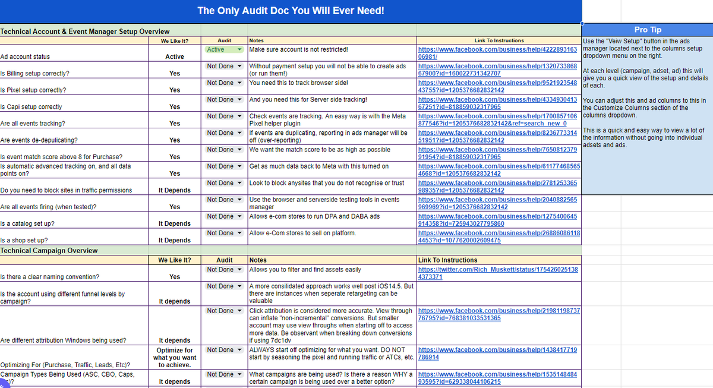Open the de-duplication help link starting 823677331451951

(498, 136)
